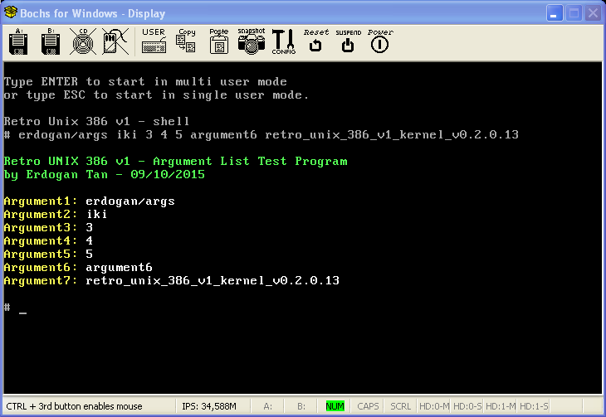Click the HD:0-M status indicator
Viewport: 606px width, 417px height.
pos(433,406)
